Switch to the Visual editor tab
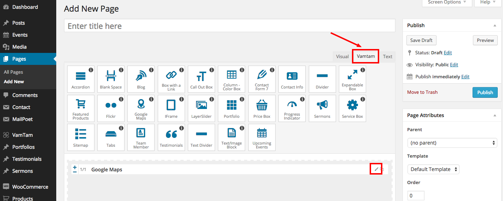503x201 pixels. tap(342, 56)
